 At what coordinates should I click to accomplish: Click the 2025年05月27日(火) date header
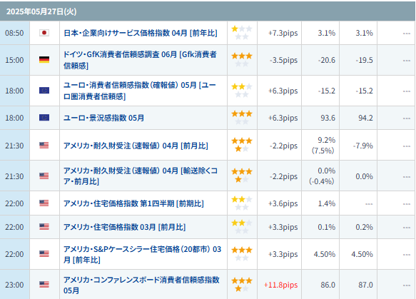pos(41,11)
